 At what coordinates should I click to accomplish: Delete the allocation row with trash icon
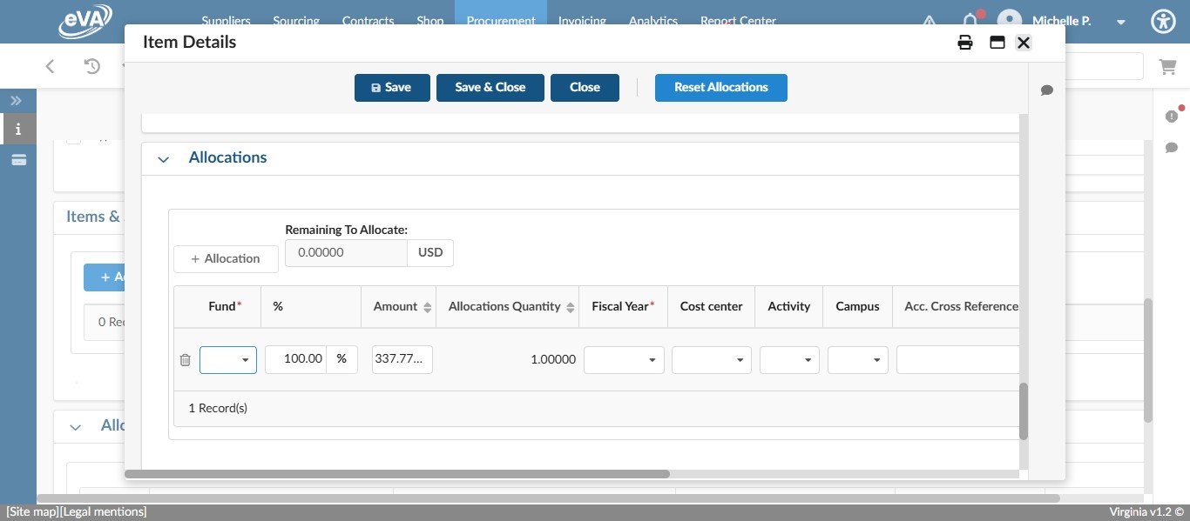[185, 359]
